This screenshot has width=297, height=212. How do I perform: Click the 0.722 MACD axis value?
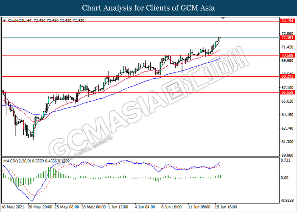[x=286, y=160]
